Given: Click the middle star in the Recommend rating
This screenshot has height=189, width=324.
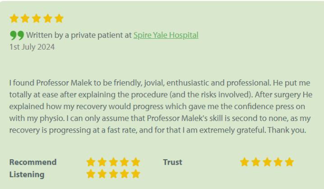Looking at the screenshot, I should [x=113, y=162].
